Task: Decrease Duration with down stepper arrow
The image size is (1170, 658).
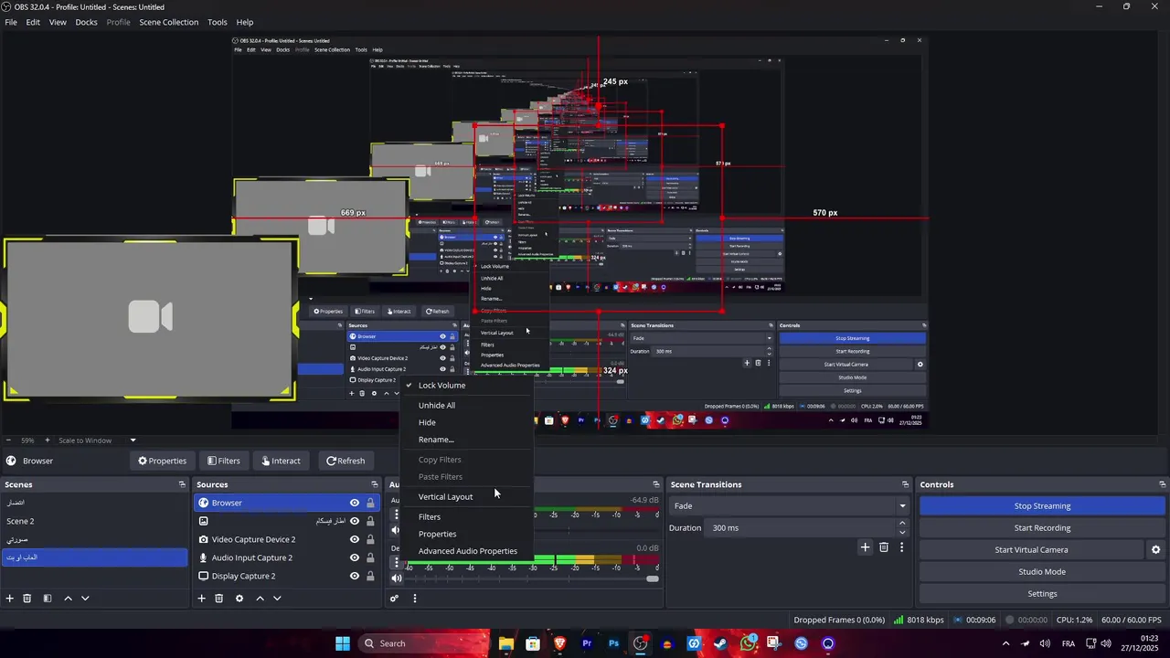Action: 903,533
